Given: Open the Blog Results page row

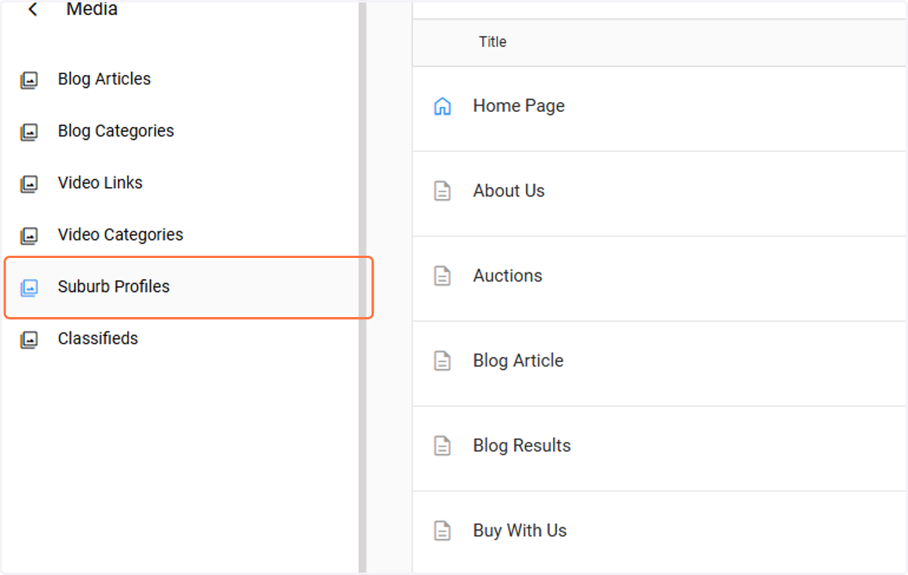Looking at the screenshot, I should (x=660, y=448).
